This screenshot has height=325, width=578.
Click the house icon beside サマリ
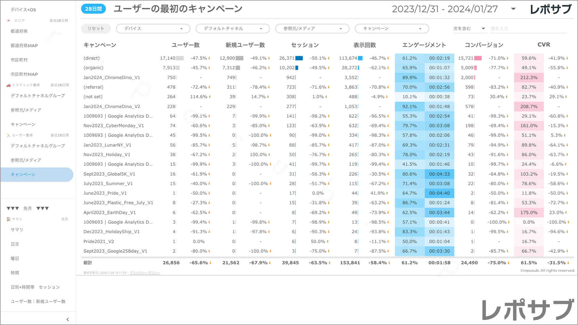coord(8,219)
